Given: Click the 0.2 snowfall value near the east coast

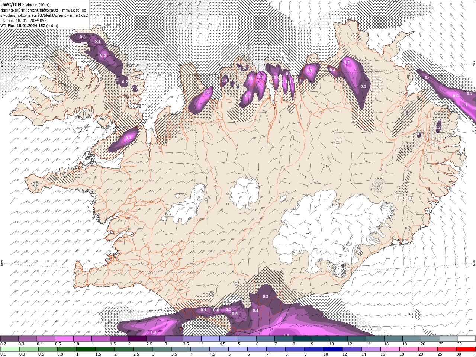Looking at the screenshot, I should click(x=438, y=127).
